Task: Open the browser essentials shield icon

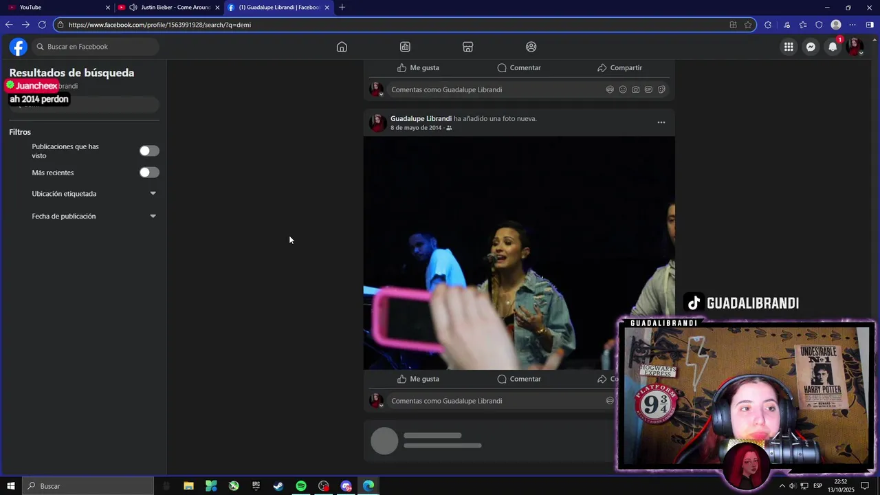Action: point(819,25)
